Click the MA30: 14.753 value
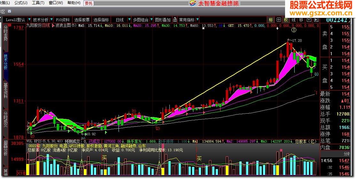 tap(173, 26)
